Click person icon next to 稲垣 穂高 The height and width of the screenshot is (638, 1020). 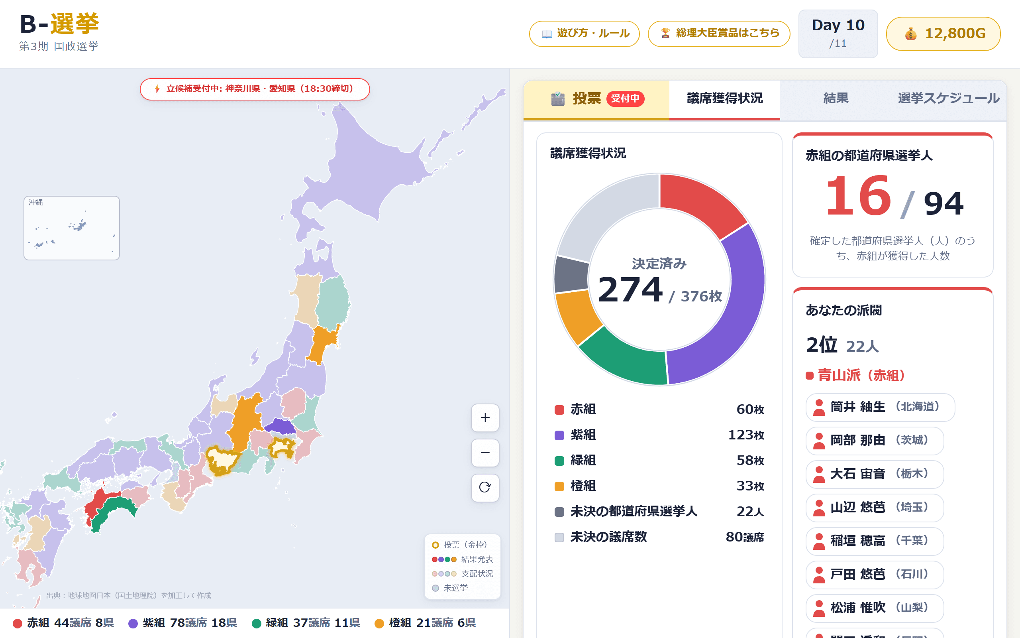[819, 542]
